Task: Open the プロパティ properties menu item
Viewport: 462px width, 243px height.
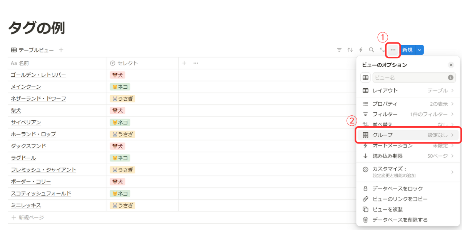Action: [408, 104]
